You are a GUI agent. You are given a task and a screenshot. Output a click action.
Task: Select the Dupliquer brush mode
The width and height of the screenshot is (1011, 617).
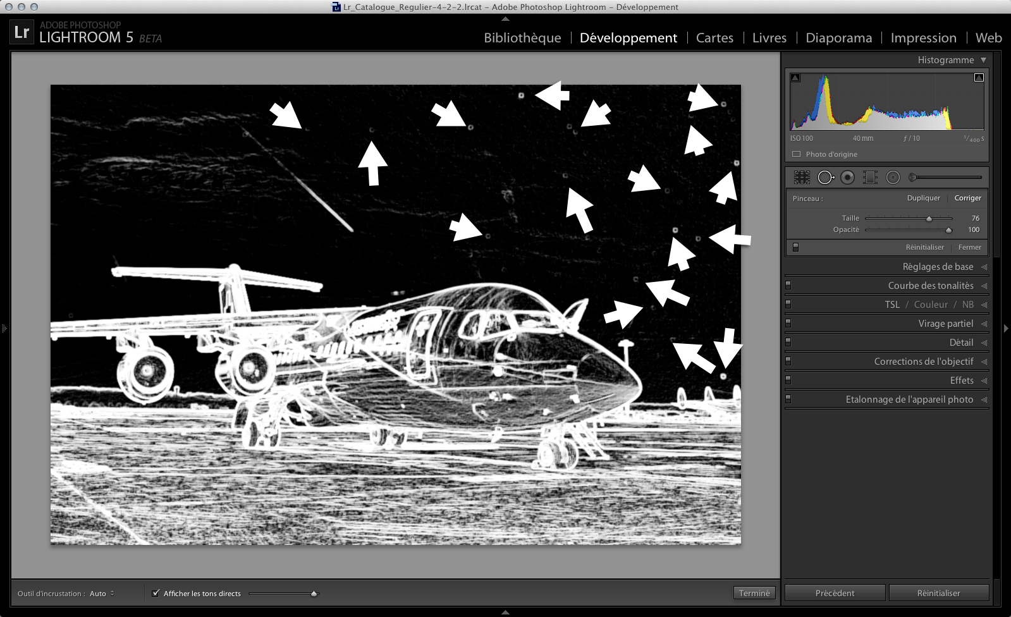click(x=923, y=198)
